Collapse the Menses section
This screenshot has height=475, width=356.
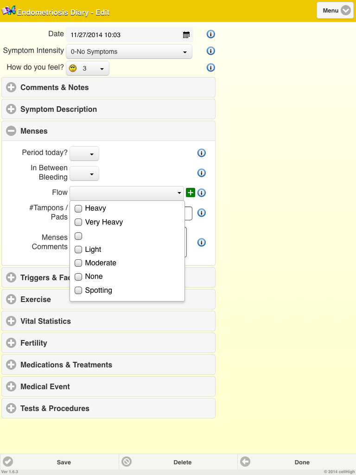pos(108,131)
